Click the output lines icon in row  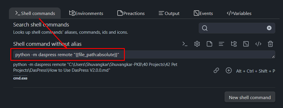point(221,44)
